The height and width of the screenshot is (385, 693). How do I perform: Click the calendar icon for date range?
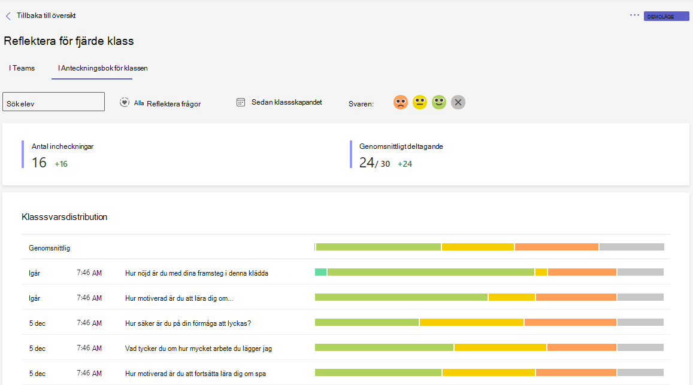coord(240,102)
